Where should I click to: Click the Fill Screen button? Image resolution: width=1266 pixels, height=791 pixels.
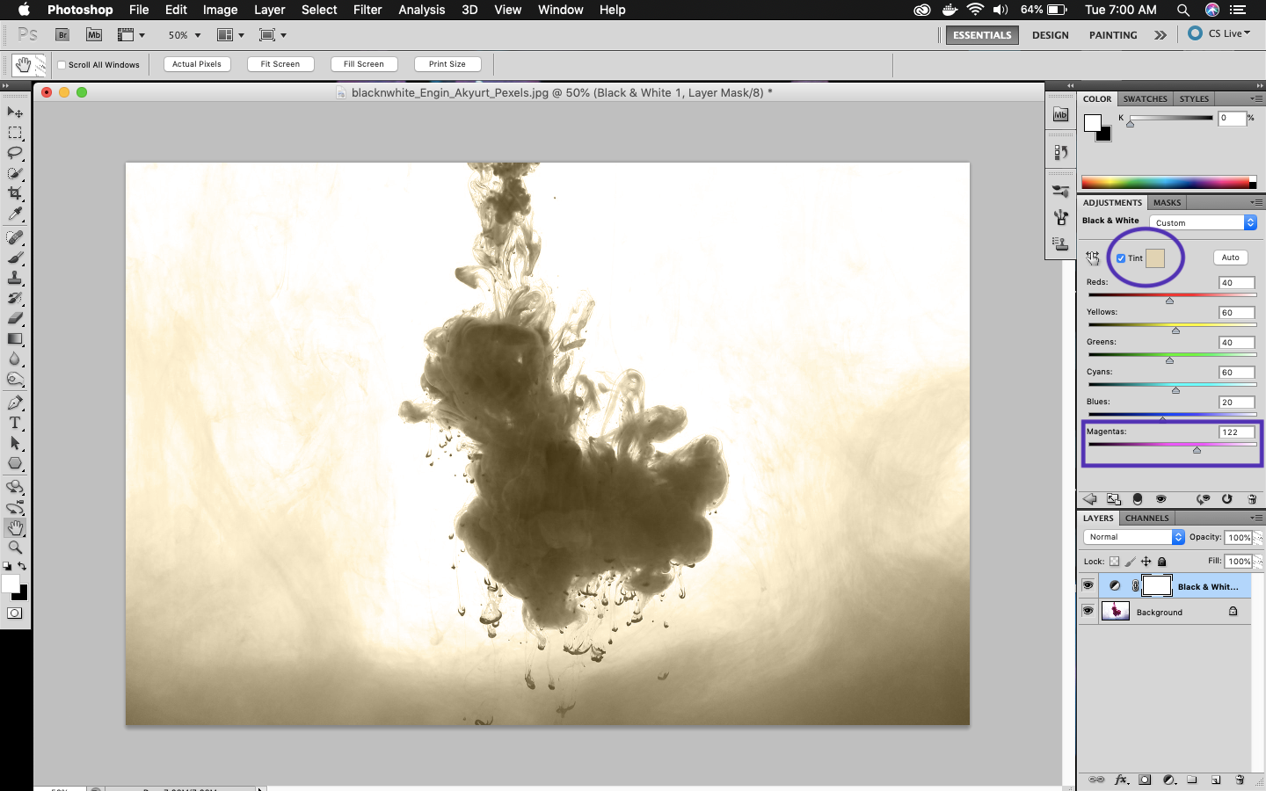tap(364, 64)
